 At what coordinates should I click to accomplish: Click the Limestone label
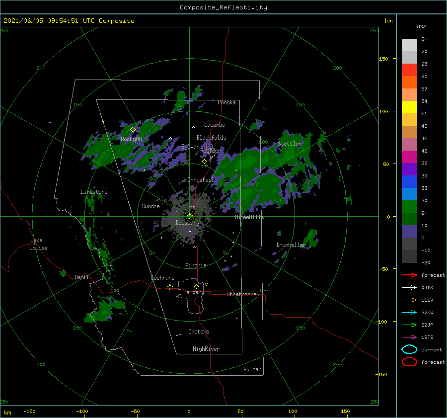click(x=94, y=192)
